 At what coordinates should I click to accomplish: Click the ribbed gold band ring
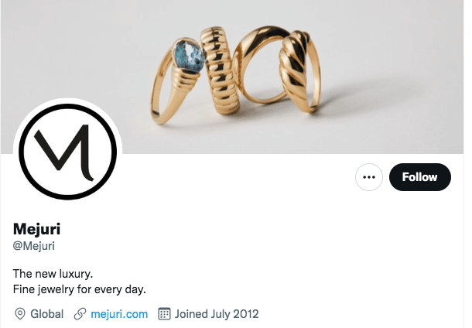click(221, 70)
